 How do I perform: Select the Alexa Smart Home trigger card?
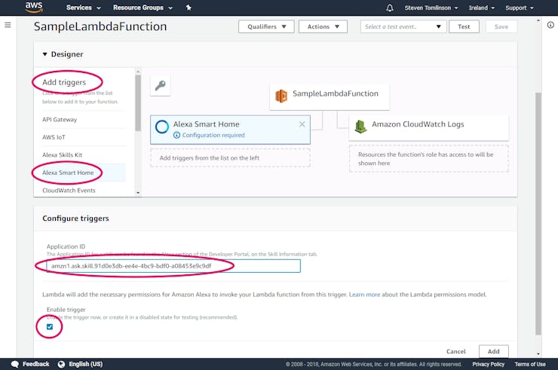[230, 130]
